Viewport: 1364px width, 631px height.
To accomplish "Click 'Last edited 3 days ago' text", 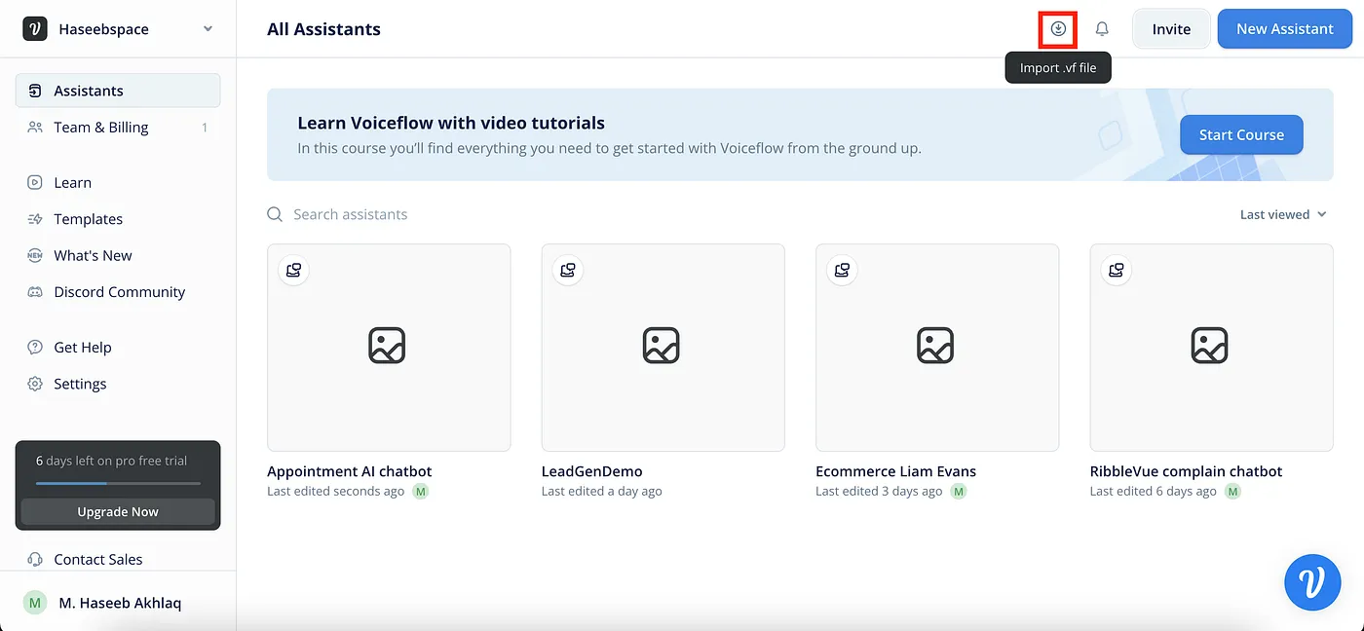I will coord(879,492).
